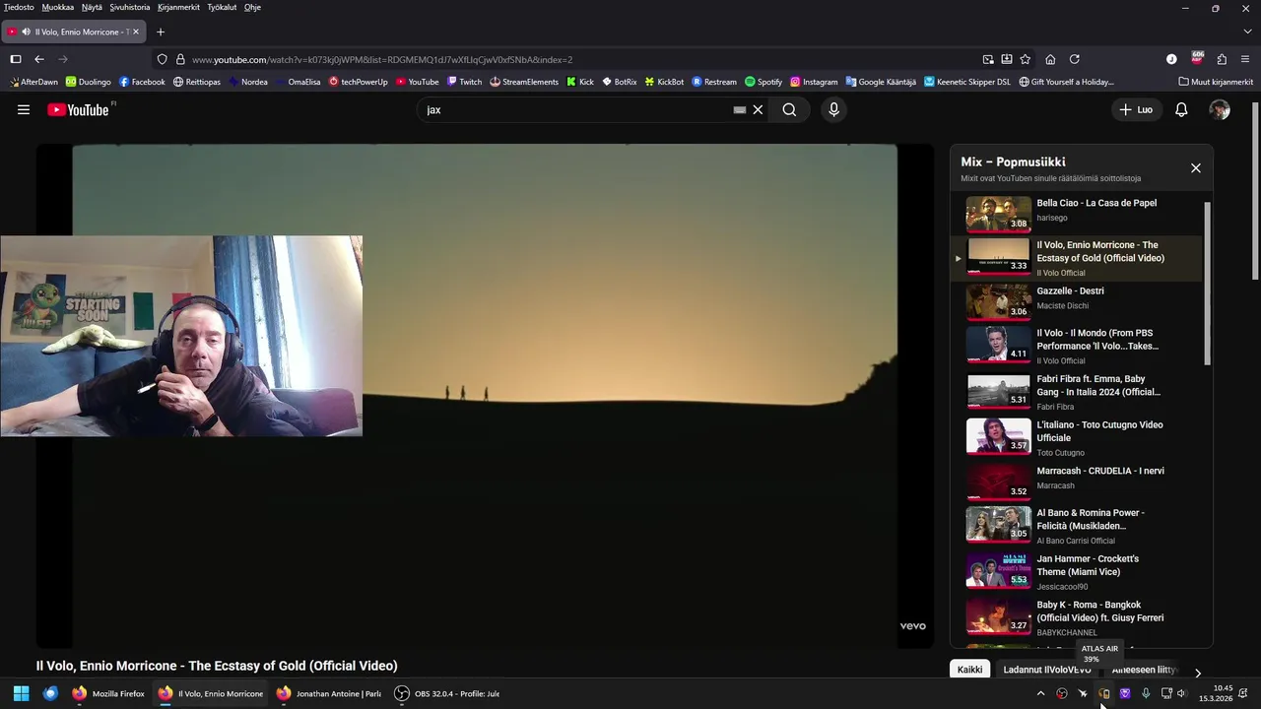Open the Tiedosto menu
Image resolution: width=1261 pixels, height=709 pixels.
[x=19, y=7]
